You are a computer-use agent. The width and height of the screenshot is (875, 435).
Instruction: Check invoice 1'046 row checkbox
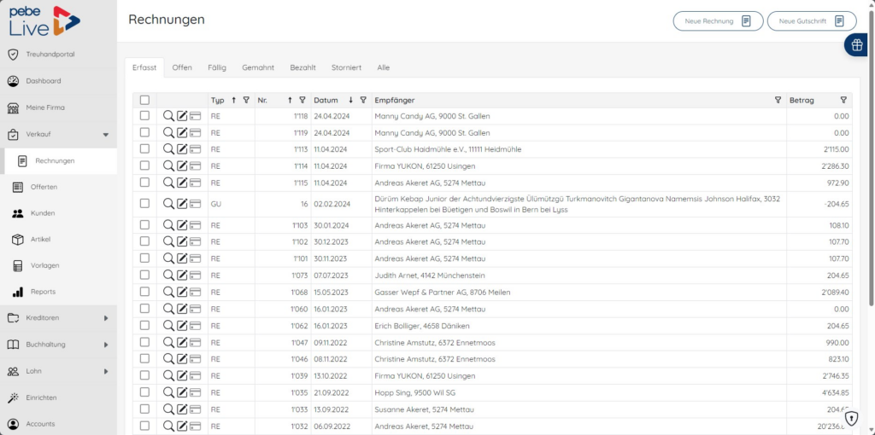(144, 359)
